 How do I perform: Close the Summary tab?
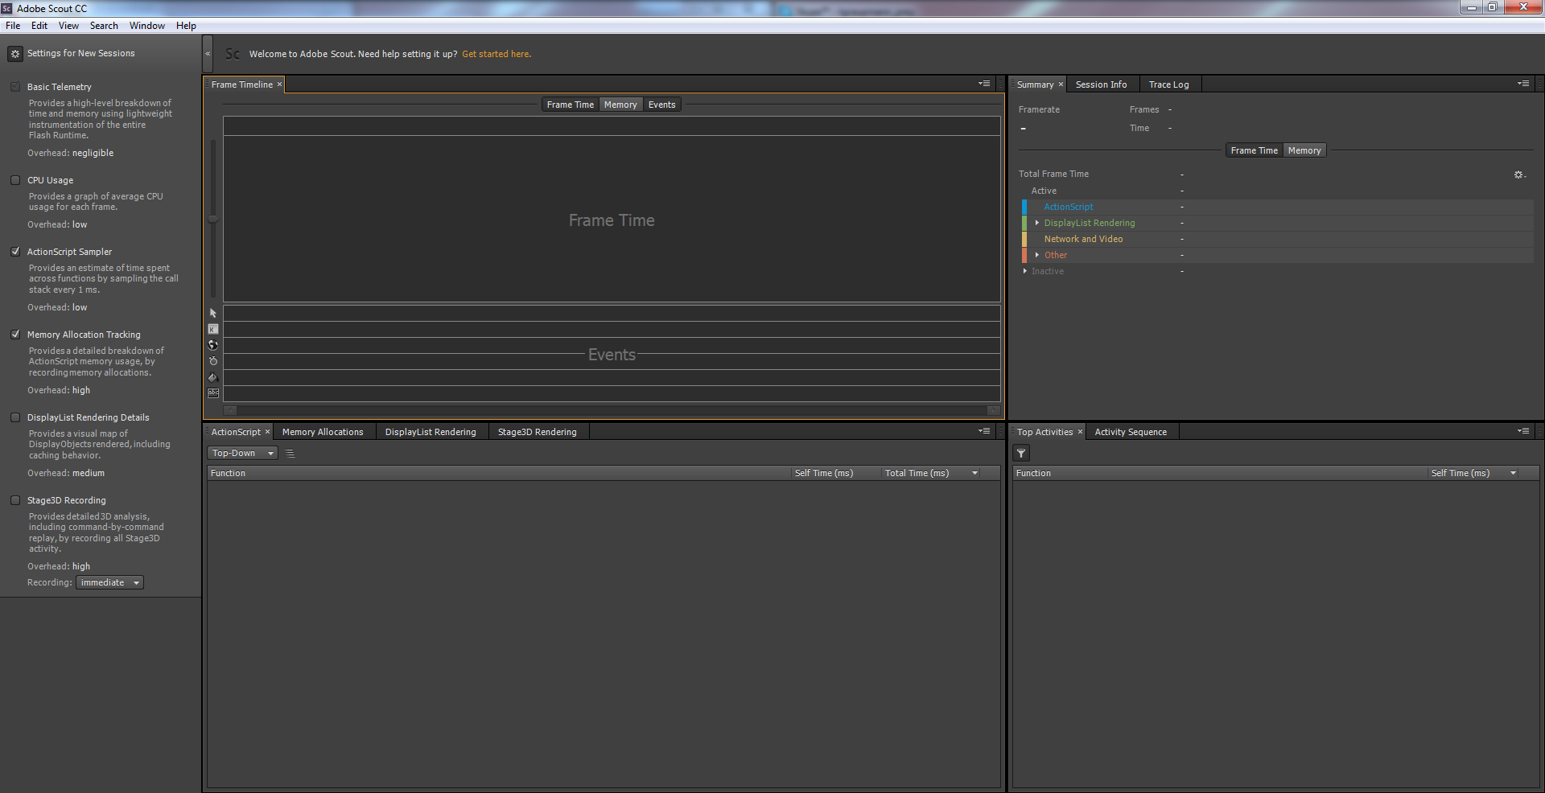tap(1061, 84)
